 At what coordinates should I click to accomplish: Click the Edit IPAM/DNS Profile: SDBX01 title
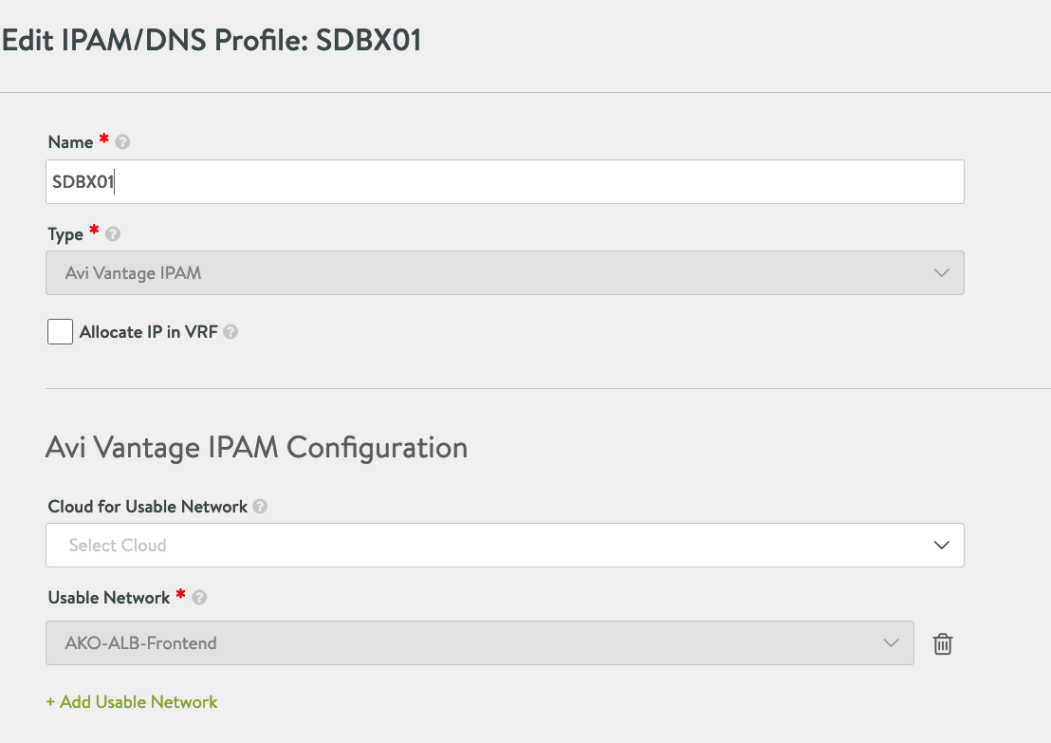click(212, 42)
